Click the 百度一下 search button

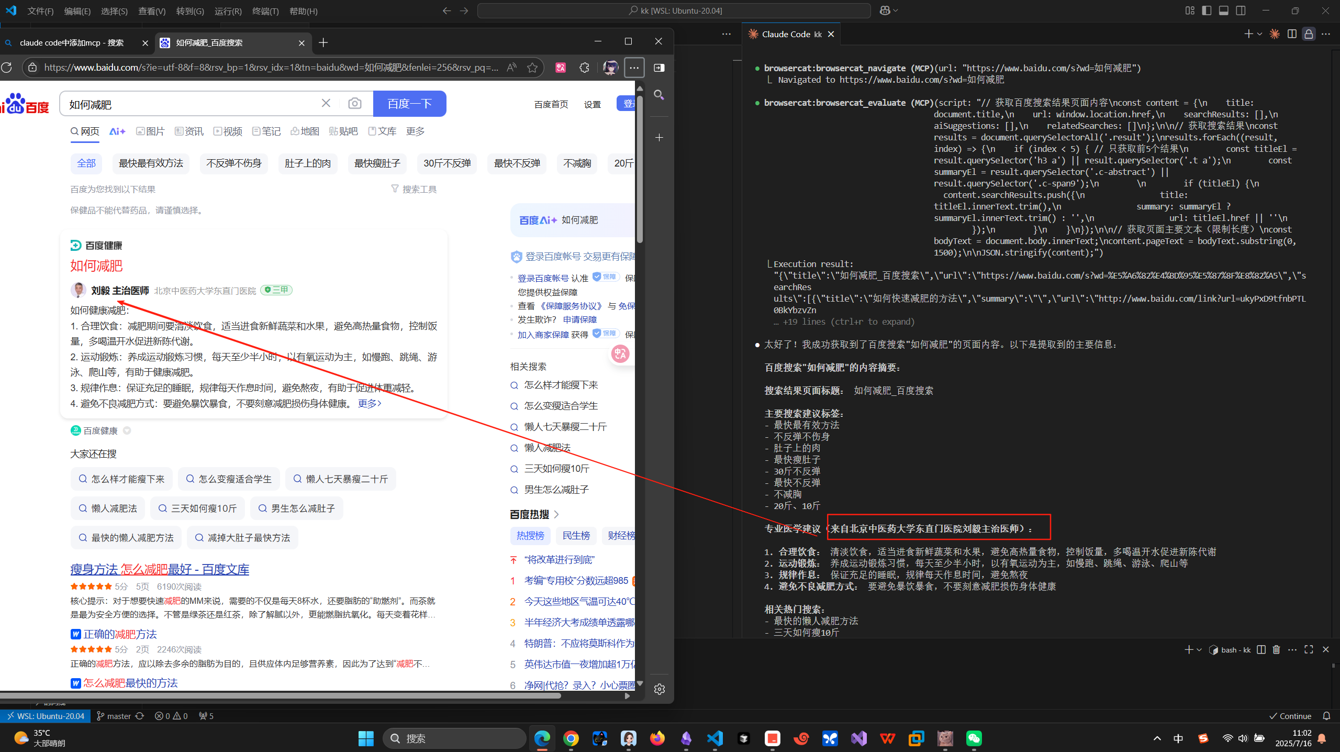(409, 104)
